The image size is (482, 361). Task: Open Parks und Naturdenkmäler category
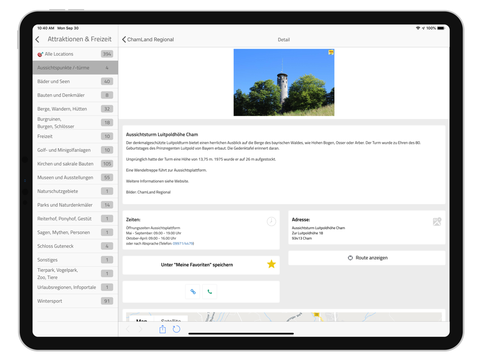click(x=75, y=205)
